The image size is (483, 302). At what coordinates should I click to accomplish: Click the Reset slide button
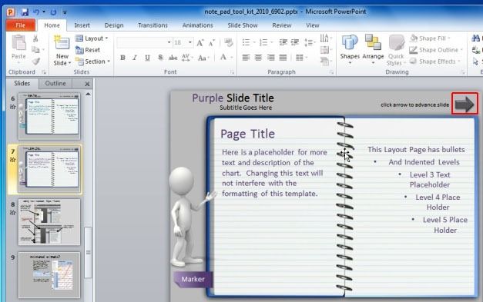(x=88, y=50)
